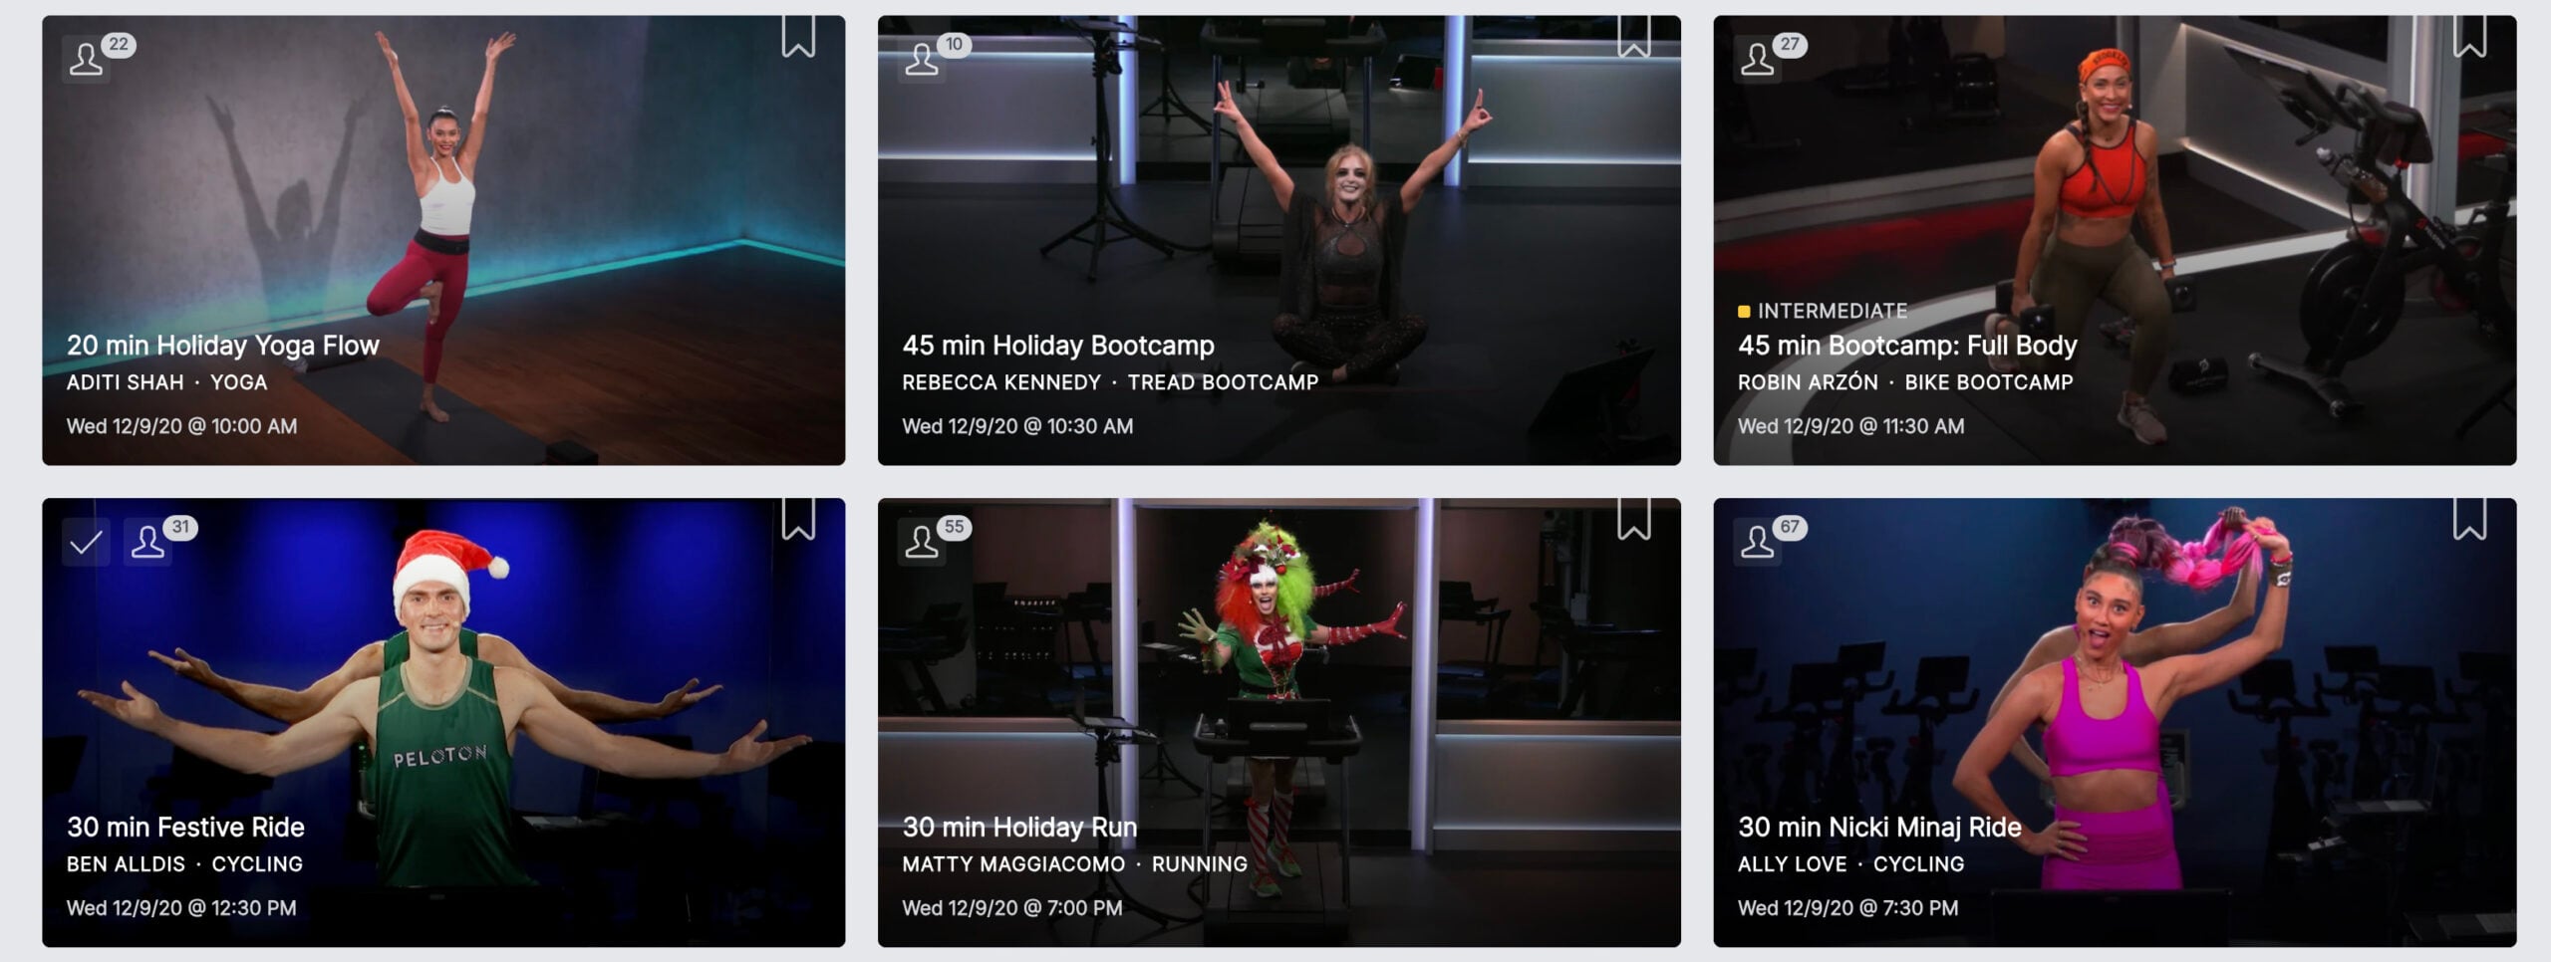
Task: Click the date 'Wed 12/9/20 @ 11:30 AM'
Action: pos(1851,426)
